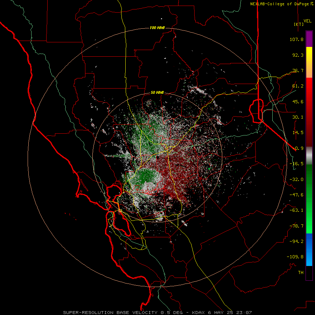
Task: Select the 92.3 legend value
Action: pyautogui.click(x=298, y=55)
